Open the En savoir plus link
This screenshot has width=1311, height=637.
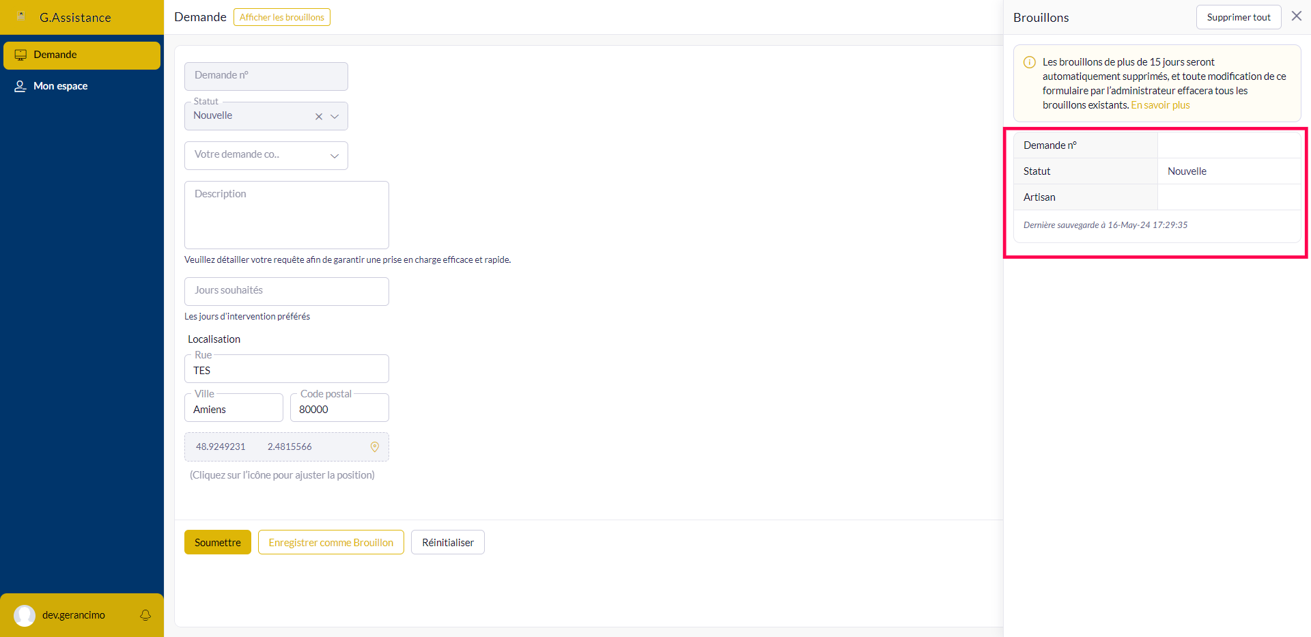(x=1160, y=105)
